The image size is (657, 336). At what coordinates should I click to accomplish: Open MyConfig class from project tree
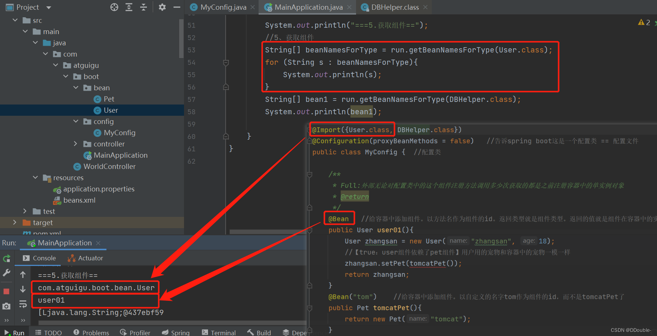pos(114,133)
